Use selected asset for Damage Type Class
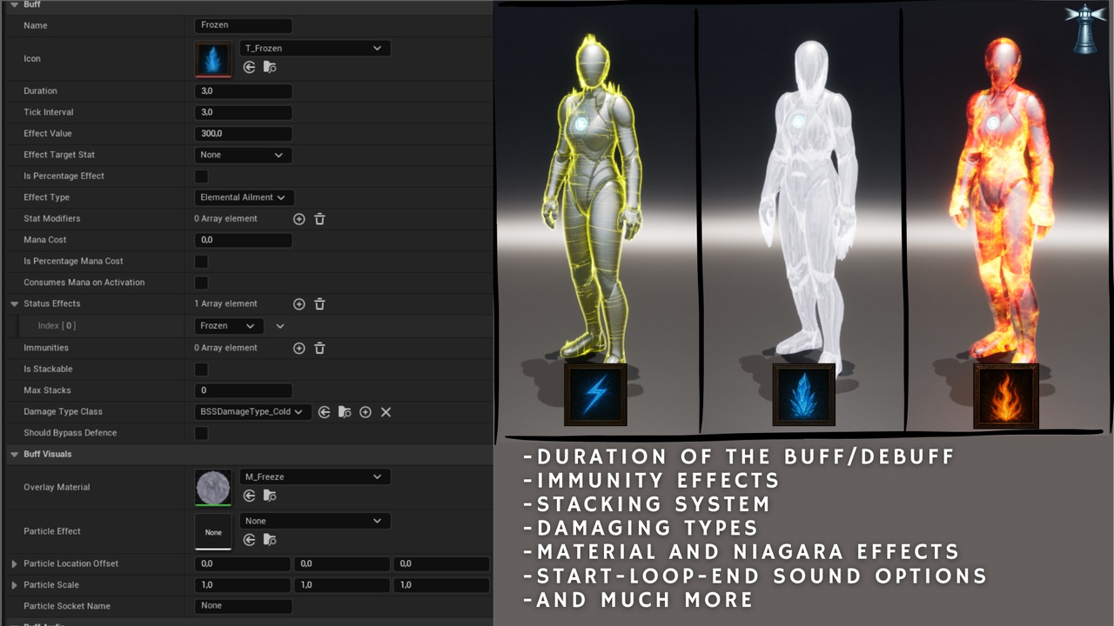1114x626 pixels. (324, 412)
